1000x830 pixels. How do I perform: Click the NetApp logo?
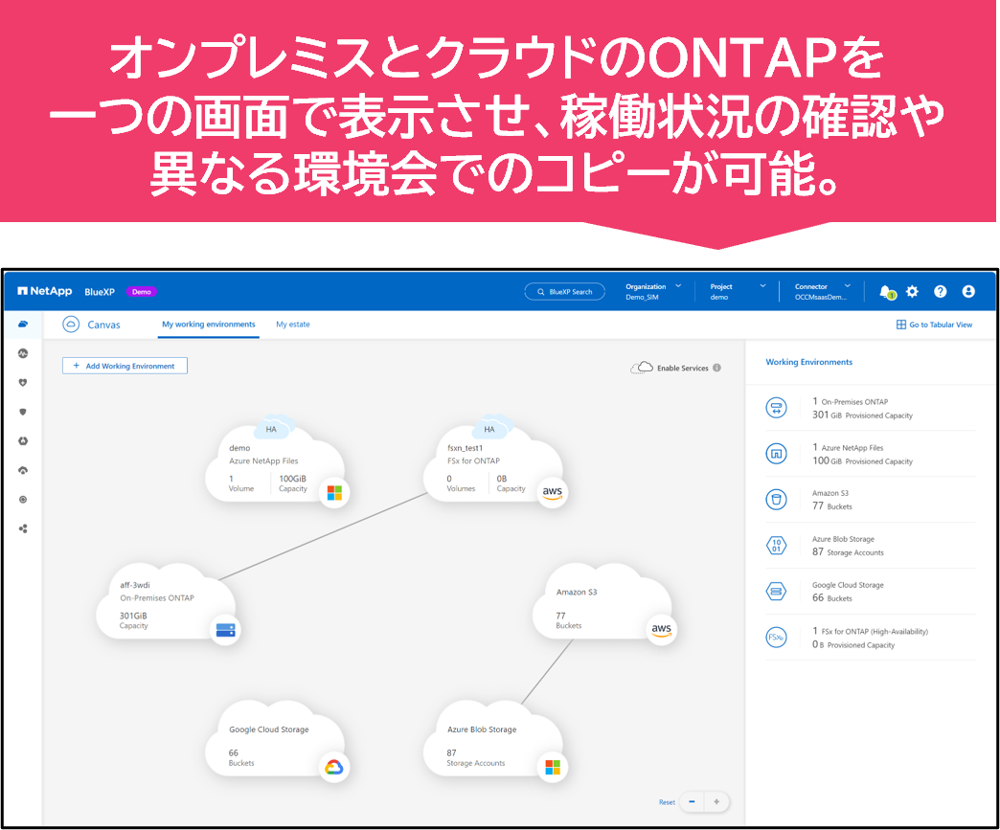click(x=45, y=291)
